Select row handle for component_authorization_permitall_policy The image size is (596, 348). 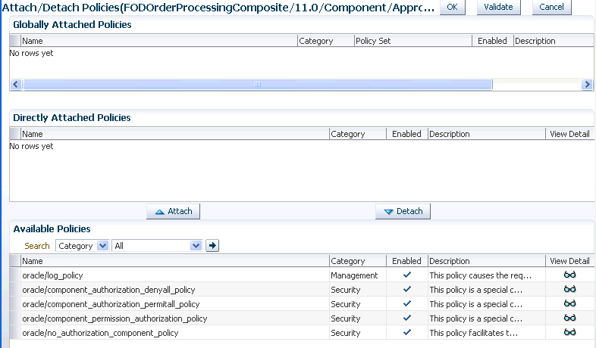tap(15, 303)
